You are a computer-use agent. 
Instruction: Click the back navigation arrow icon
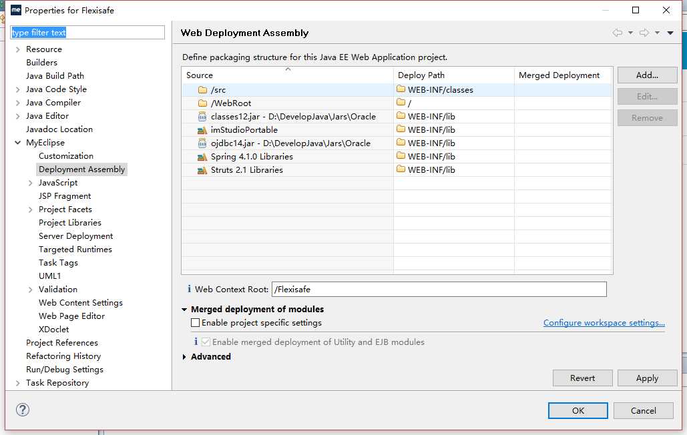(x=618, y=33)
